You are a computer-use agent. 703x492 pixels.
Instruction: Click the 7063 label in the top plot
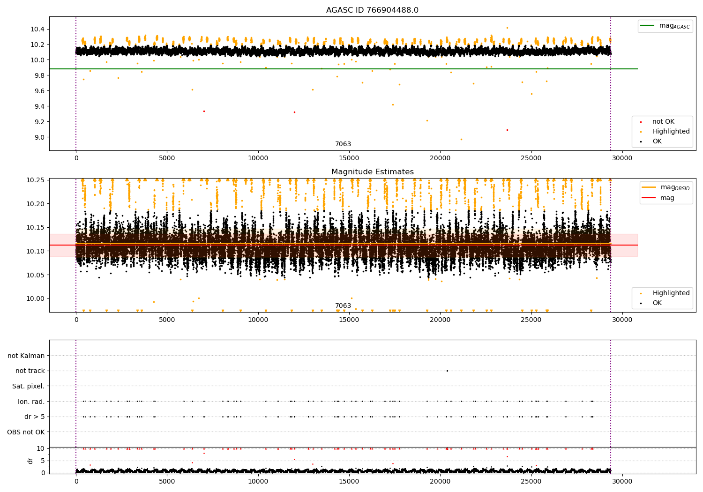(x=343, y=144)
